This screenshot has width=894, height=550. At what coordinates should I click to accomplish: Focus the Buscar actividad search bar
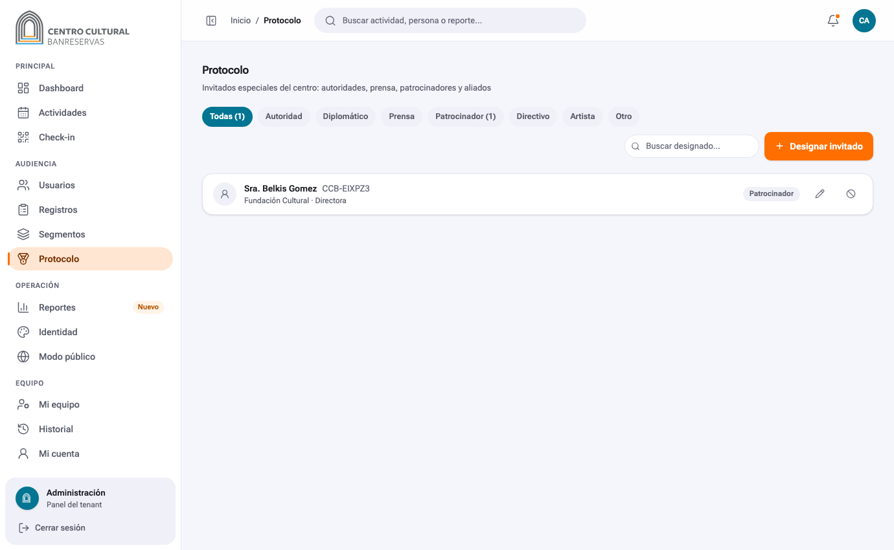coord(450,21)
